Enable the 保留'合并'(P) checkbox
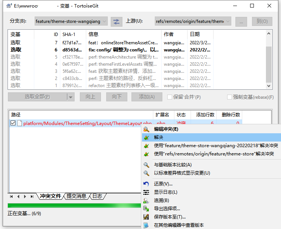 170,97
